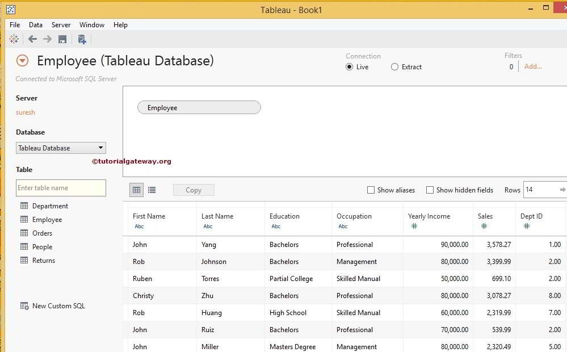Screen dimensions: 567x352
Task: Switch to metadata list view
Action: click(152, 190)
